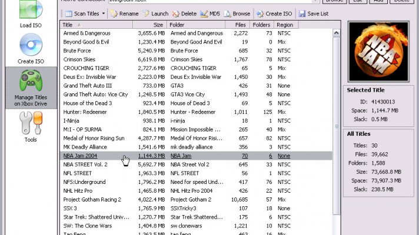The height and width of the screenshot is (235, 419).
Task: Save the title list
Action: pos(314,14)
